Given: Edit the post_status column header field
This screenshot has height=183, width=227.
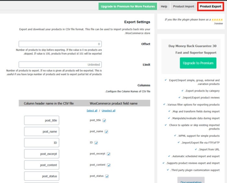Looking at the screenshot, I should (x=42, y=176).
